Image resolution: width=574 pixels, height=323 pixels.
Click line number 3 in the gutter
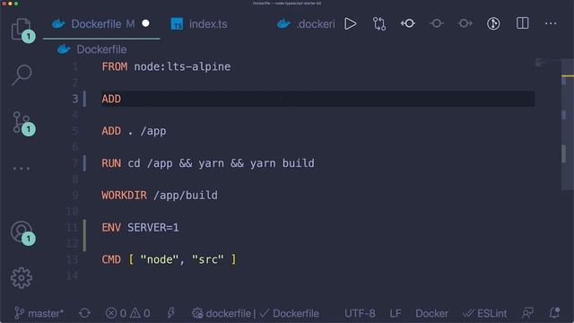tap(74, 99)
